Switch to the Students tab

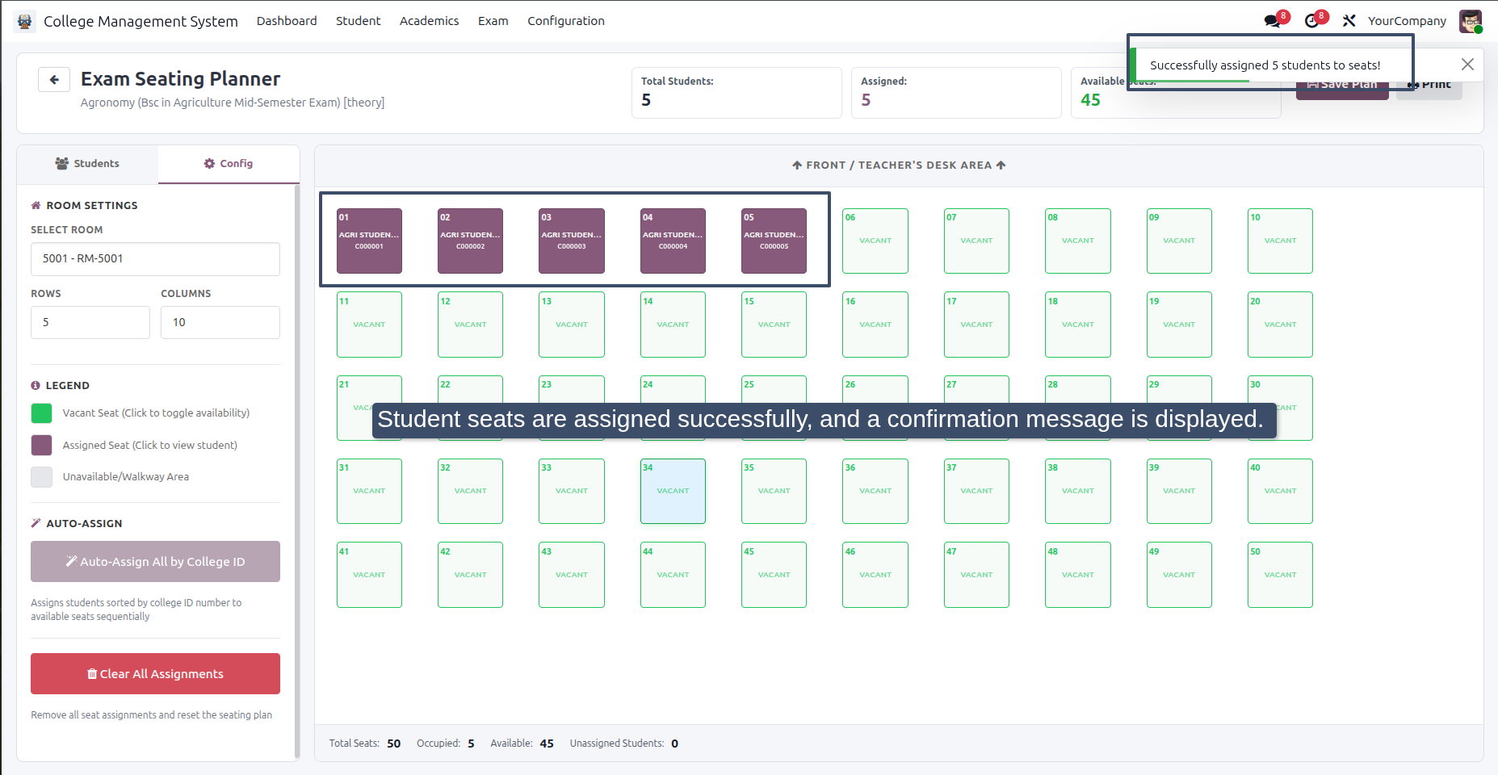[87, 164]
